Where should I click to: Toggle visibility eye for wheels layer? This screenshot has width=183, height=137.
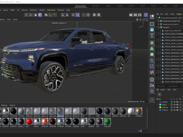coord(175,102)
